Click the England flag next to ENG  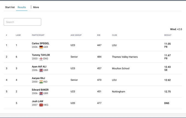pyautogui.click(x=41, y=59)
